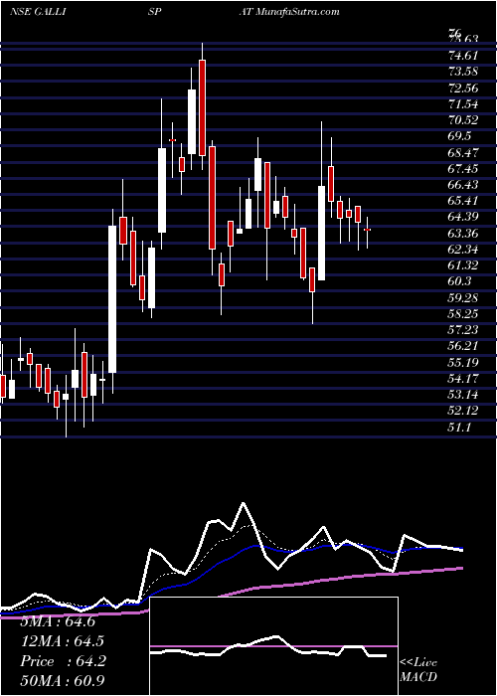Click the 'NSE GALLI' symbol label

[38, 12]
